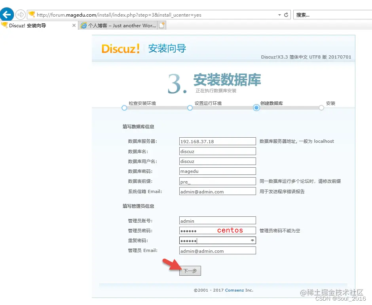Click the 安装数据库 title heading
The width and height of the screenshot is (372, 305).
227,80
